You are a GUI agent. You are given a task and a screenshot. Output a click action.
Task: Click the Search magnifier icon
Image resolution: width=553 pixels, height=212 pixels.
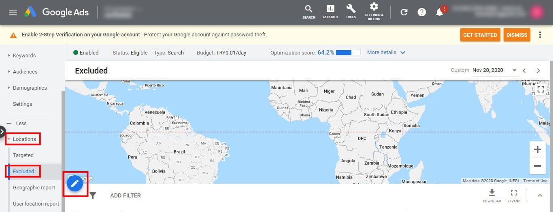click(x=308, y=9)
